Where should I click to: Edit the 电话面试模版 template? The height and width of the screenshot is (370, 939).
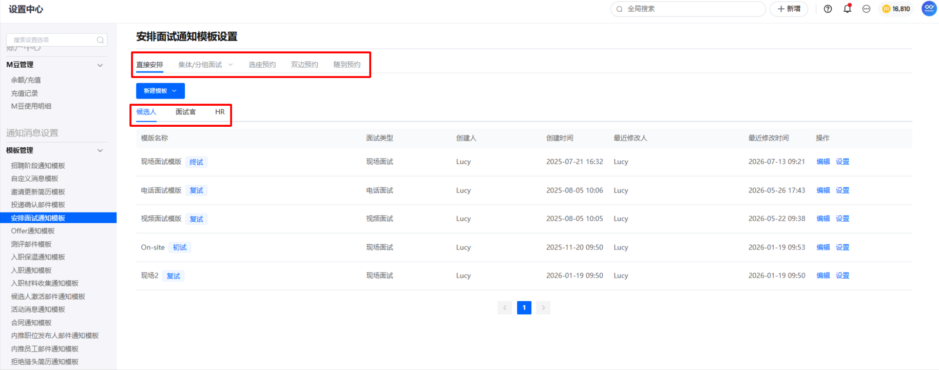pyautogui.click(x=823, y=190)
